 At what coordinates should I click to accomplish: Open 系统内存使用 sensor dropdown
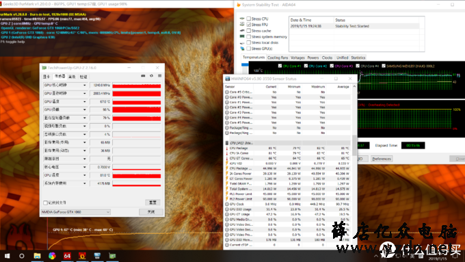coord(85,183)
